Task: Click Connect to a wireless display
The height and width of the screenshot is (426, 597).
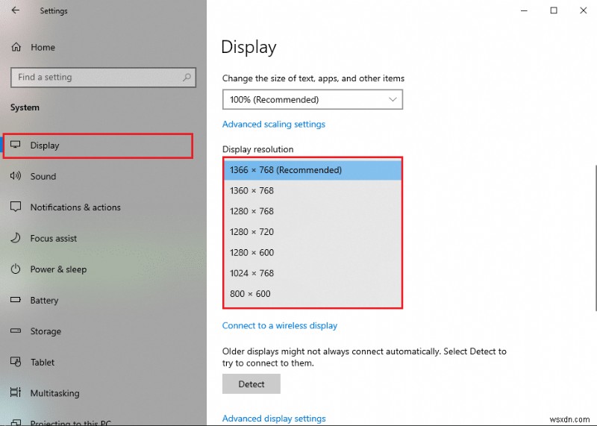Action: click(x=280, y=325)
